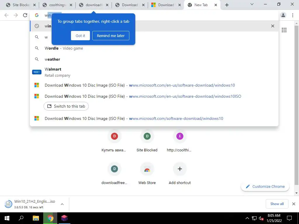Open the Win10_21H2 iso download item

point(30,204)
